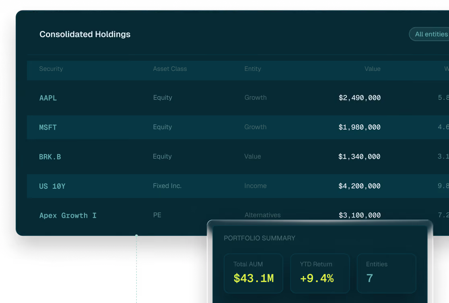The width and height of the screenshot is (449, 303).
Task: Open the Total AUM $43.1M card
Action: pos(253,274)
